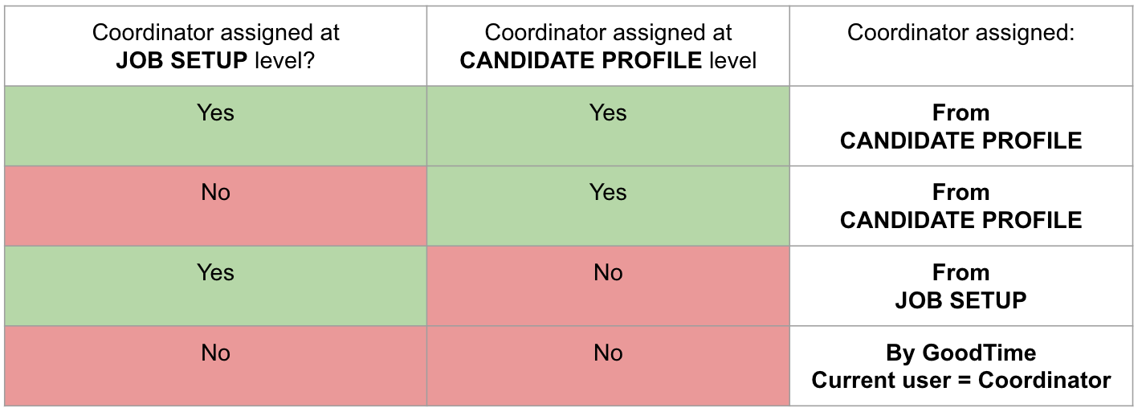Click bold "JOB SETUP" text in result column
1142x416 pixels.
click(x=961, y=300)
